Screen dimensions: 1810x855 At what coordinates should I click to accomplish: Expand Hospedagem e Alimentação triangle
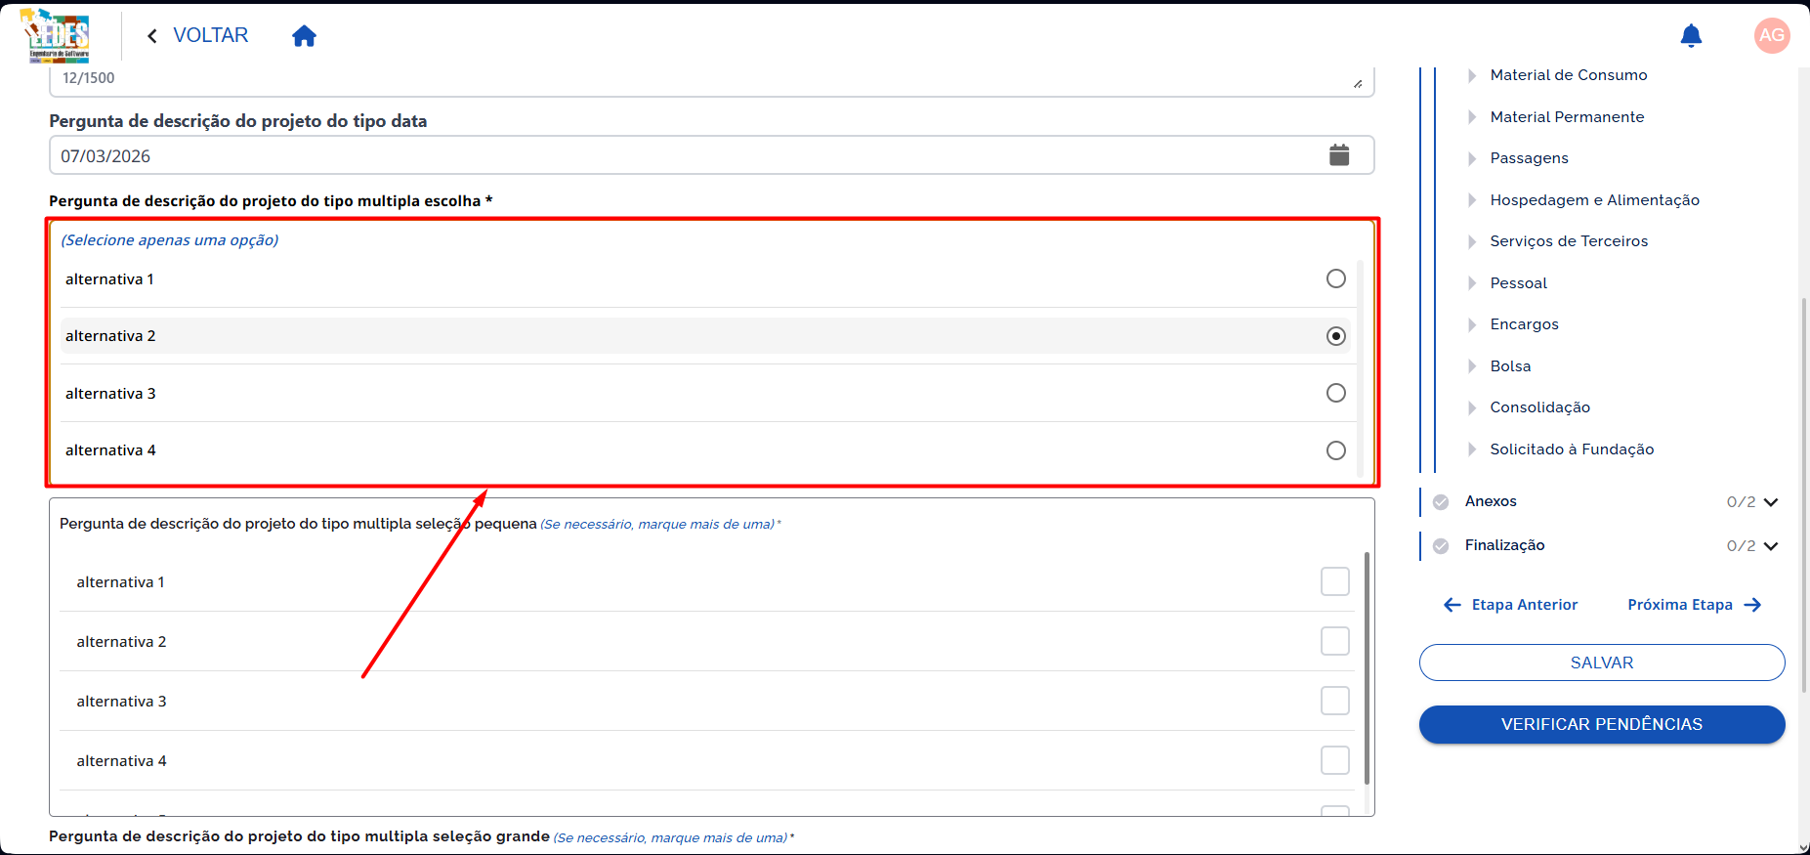click(1472, 200)
